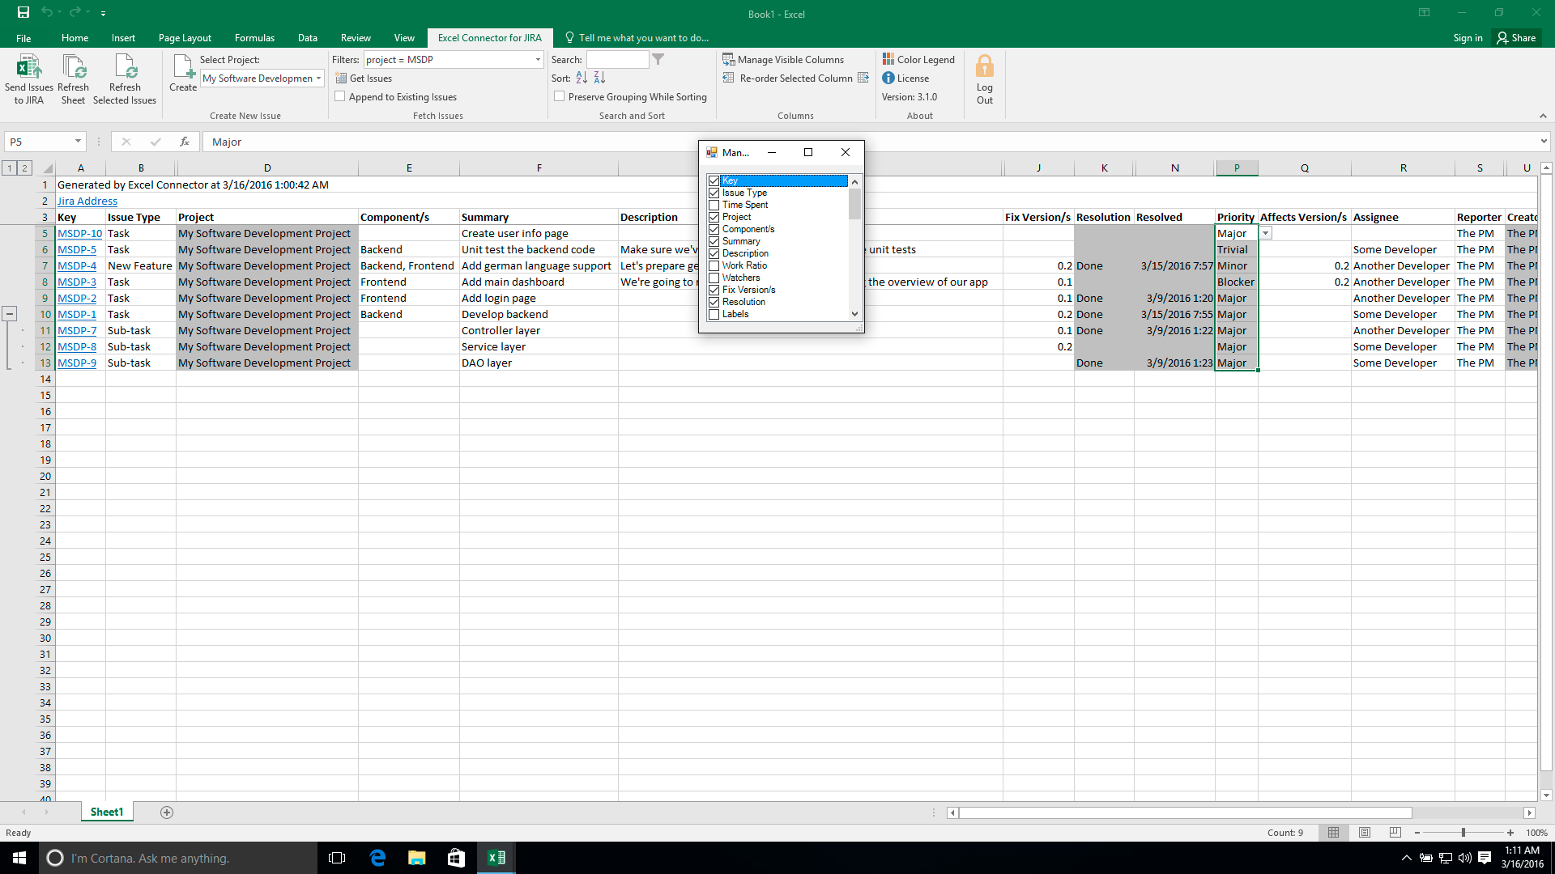
Task: Click Share button
Action: pos(1516,37)
